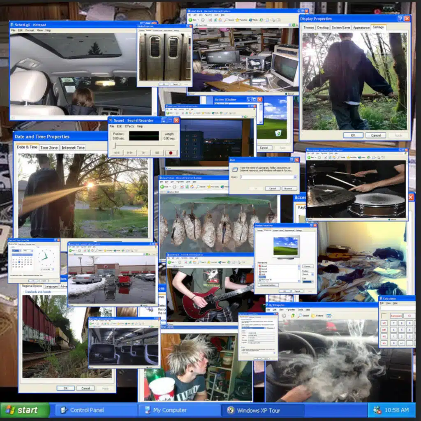Switch to Windows XP Tour from the taskbar
The height and width of the screenshot is (421, 421).
(x=262, y=410)
